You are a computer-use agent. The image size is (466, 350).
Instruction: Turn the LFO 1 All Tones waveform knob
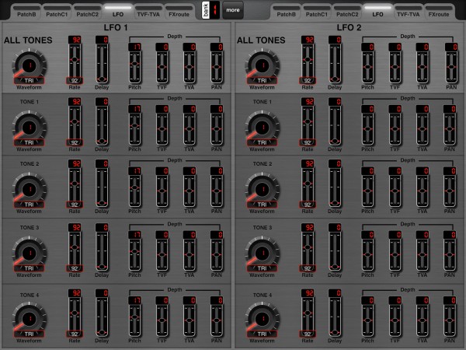pos(30,65)
